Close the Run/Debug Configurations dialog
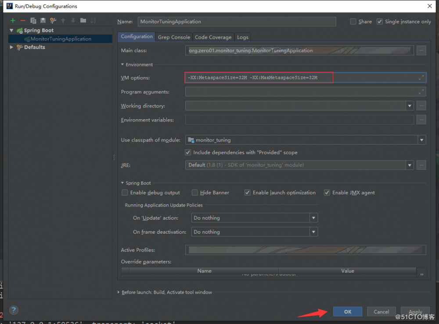Viewport: 439px width, 324px height. click(429, 6)
